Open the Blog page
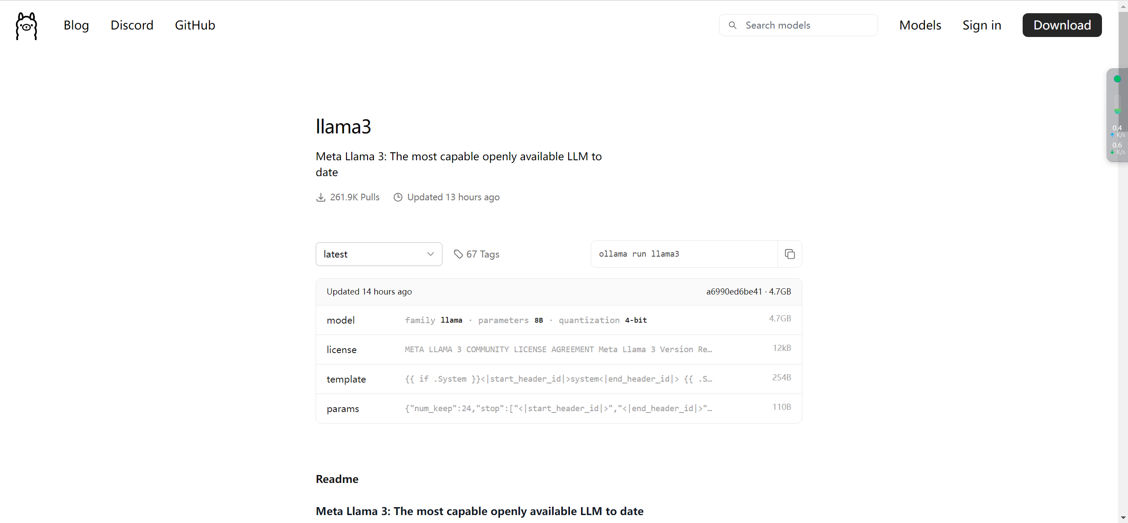 point(76,25)
